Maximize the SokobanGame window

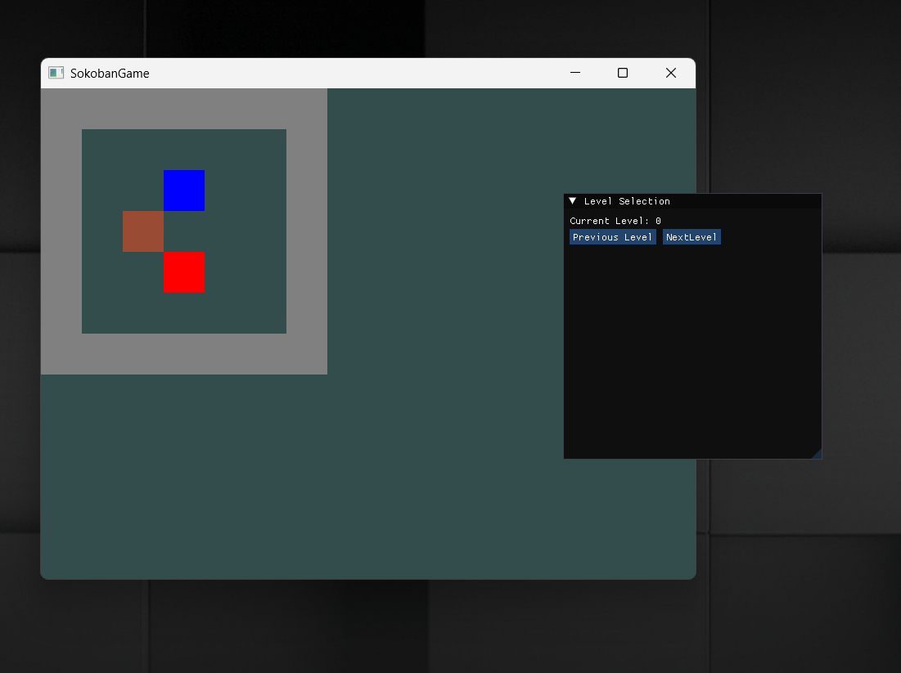[x=622, y=73]
